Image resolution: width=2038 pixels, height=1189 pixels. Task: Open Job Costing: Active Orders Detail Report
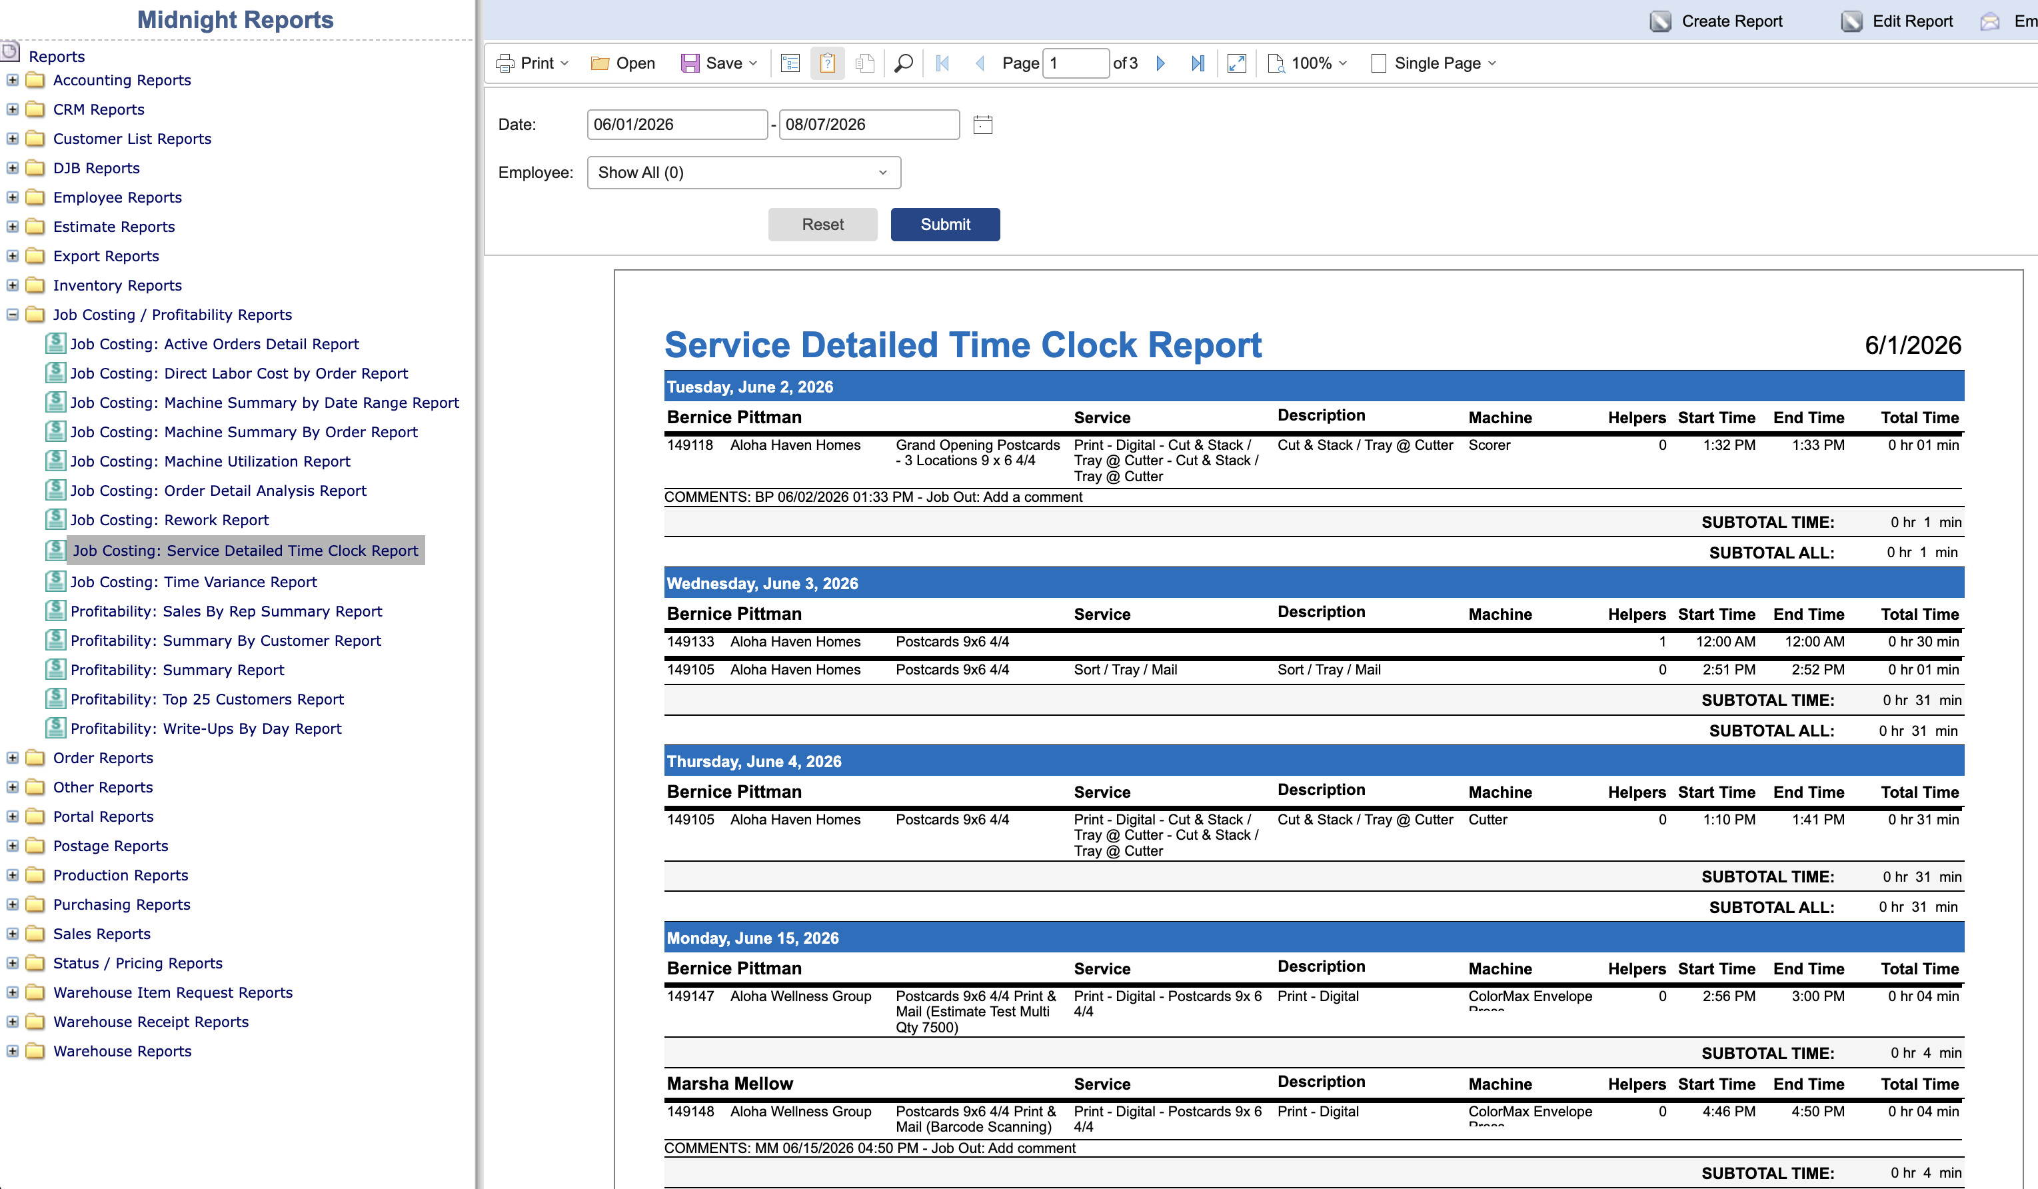(215, 344)
